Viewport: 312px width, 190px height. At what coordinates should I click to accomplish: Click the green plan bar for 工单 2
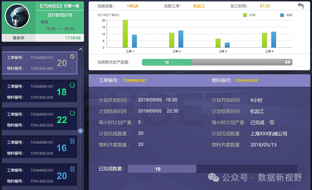click(x=171, y=40)
